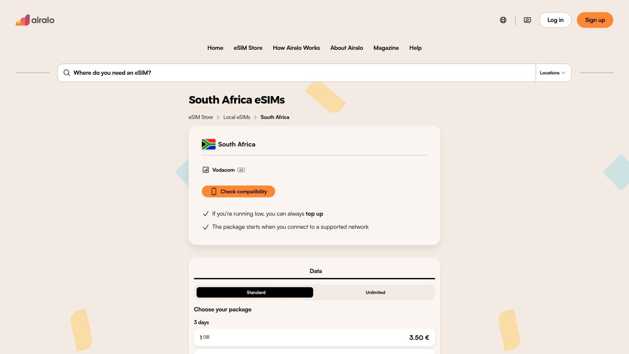Click the phone icon on Check compatibility
This screenshot has height=354, width=629.
tap(214, 191)
